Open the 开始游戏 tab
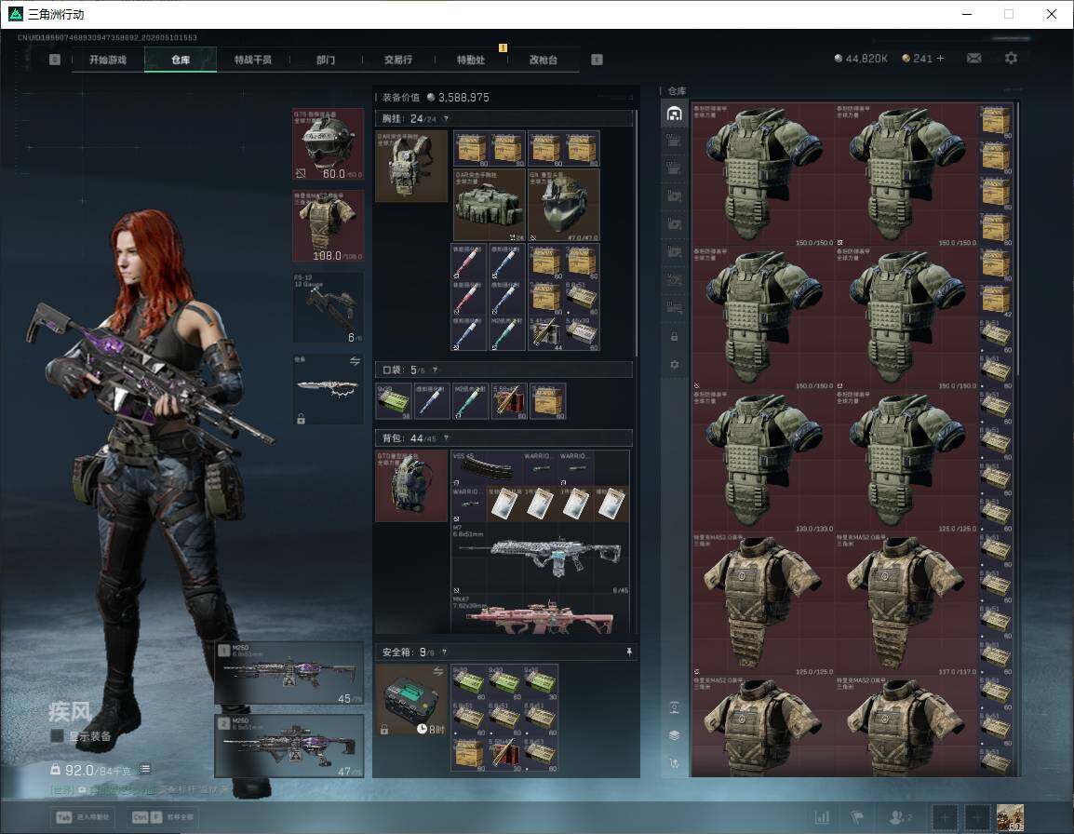This screenshot has width=1074, height=834. [x=108, y=60]
